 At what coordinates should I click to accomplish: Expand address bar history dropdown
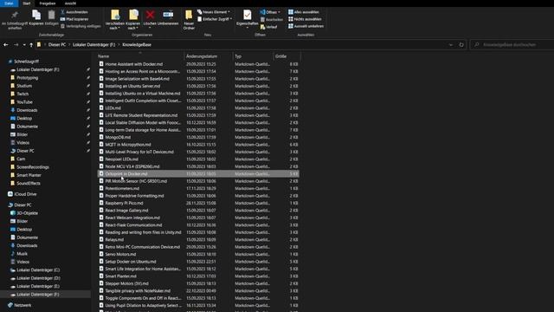(450, 45)
